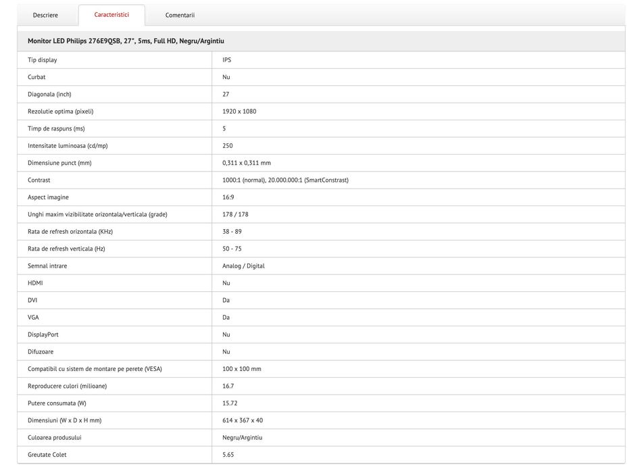
Task: Click 'Dimensiuni (W x D x H mm)' label
Action: point(64,421)
